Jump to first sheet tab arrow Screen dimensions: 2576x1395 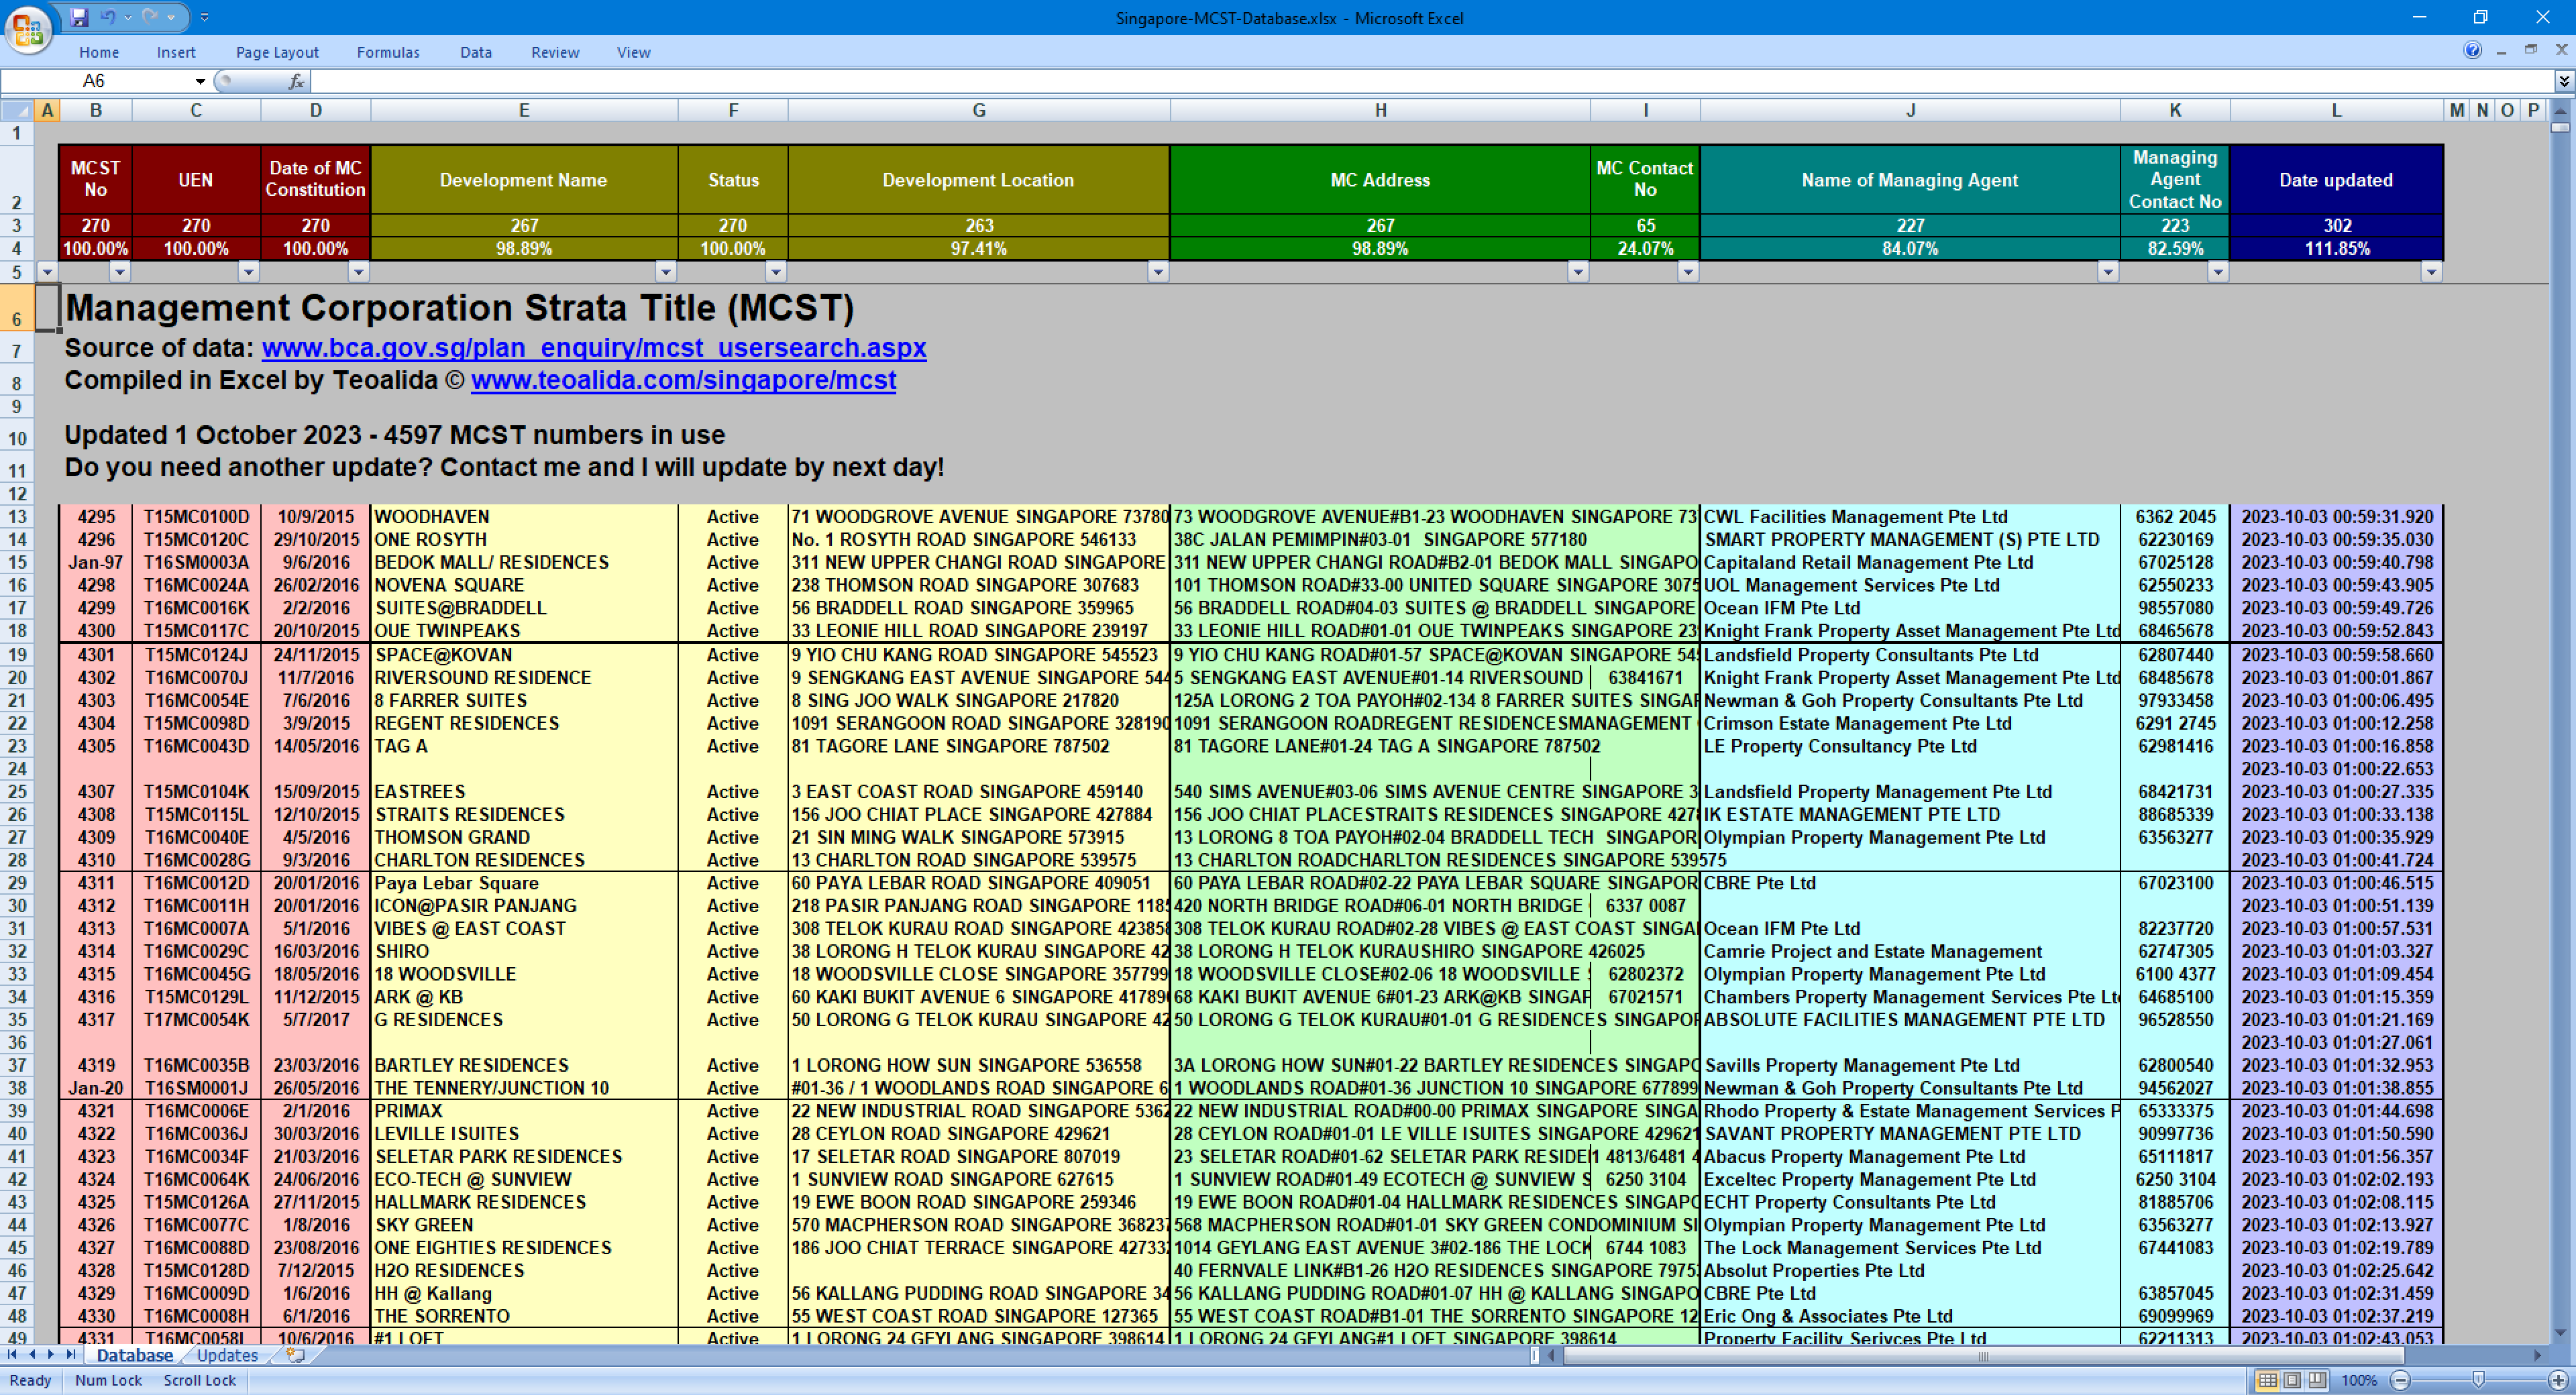(x=12, y=1354)
